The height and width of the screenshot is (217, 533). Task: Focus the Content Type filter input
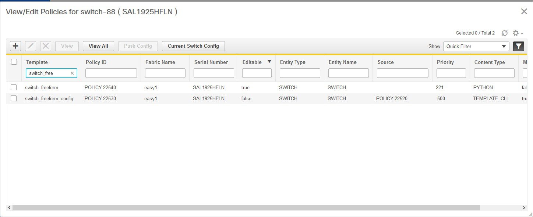click(494, 73)
